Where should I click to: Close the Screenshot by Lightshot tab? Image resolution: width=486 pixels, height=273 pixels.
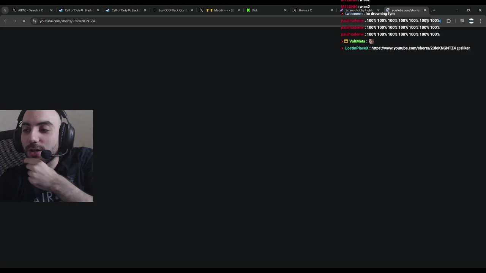click(x=378, y=10)
